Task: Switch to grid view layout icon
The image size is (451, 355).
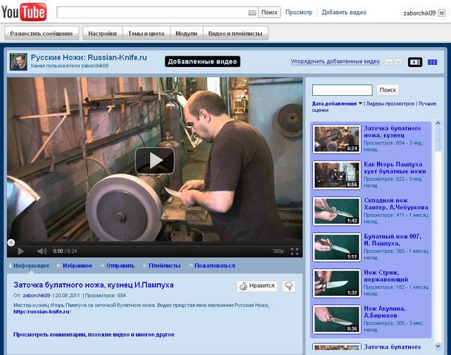Action: pos(432,62)
